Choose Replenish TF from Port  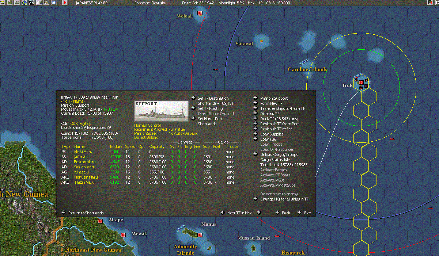280,124
